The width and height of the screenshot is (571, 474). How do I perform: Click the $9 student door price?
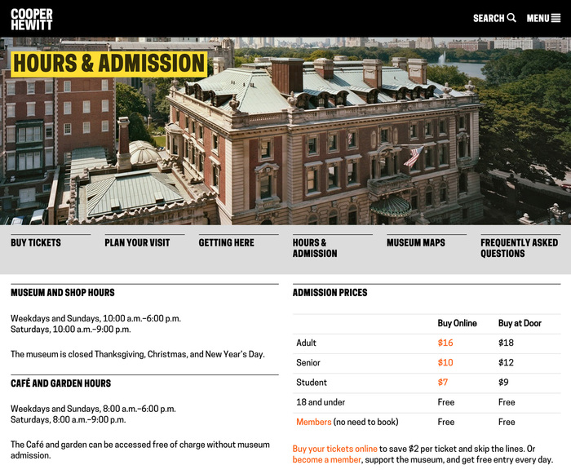point(503,382)
